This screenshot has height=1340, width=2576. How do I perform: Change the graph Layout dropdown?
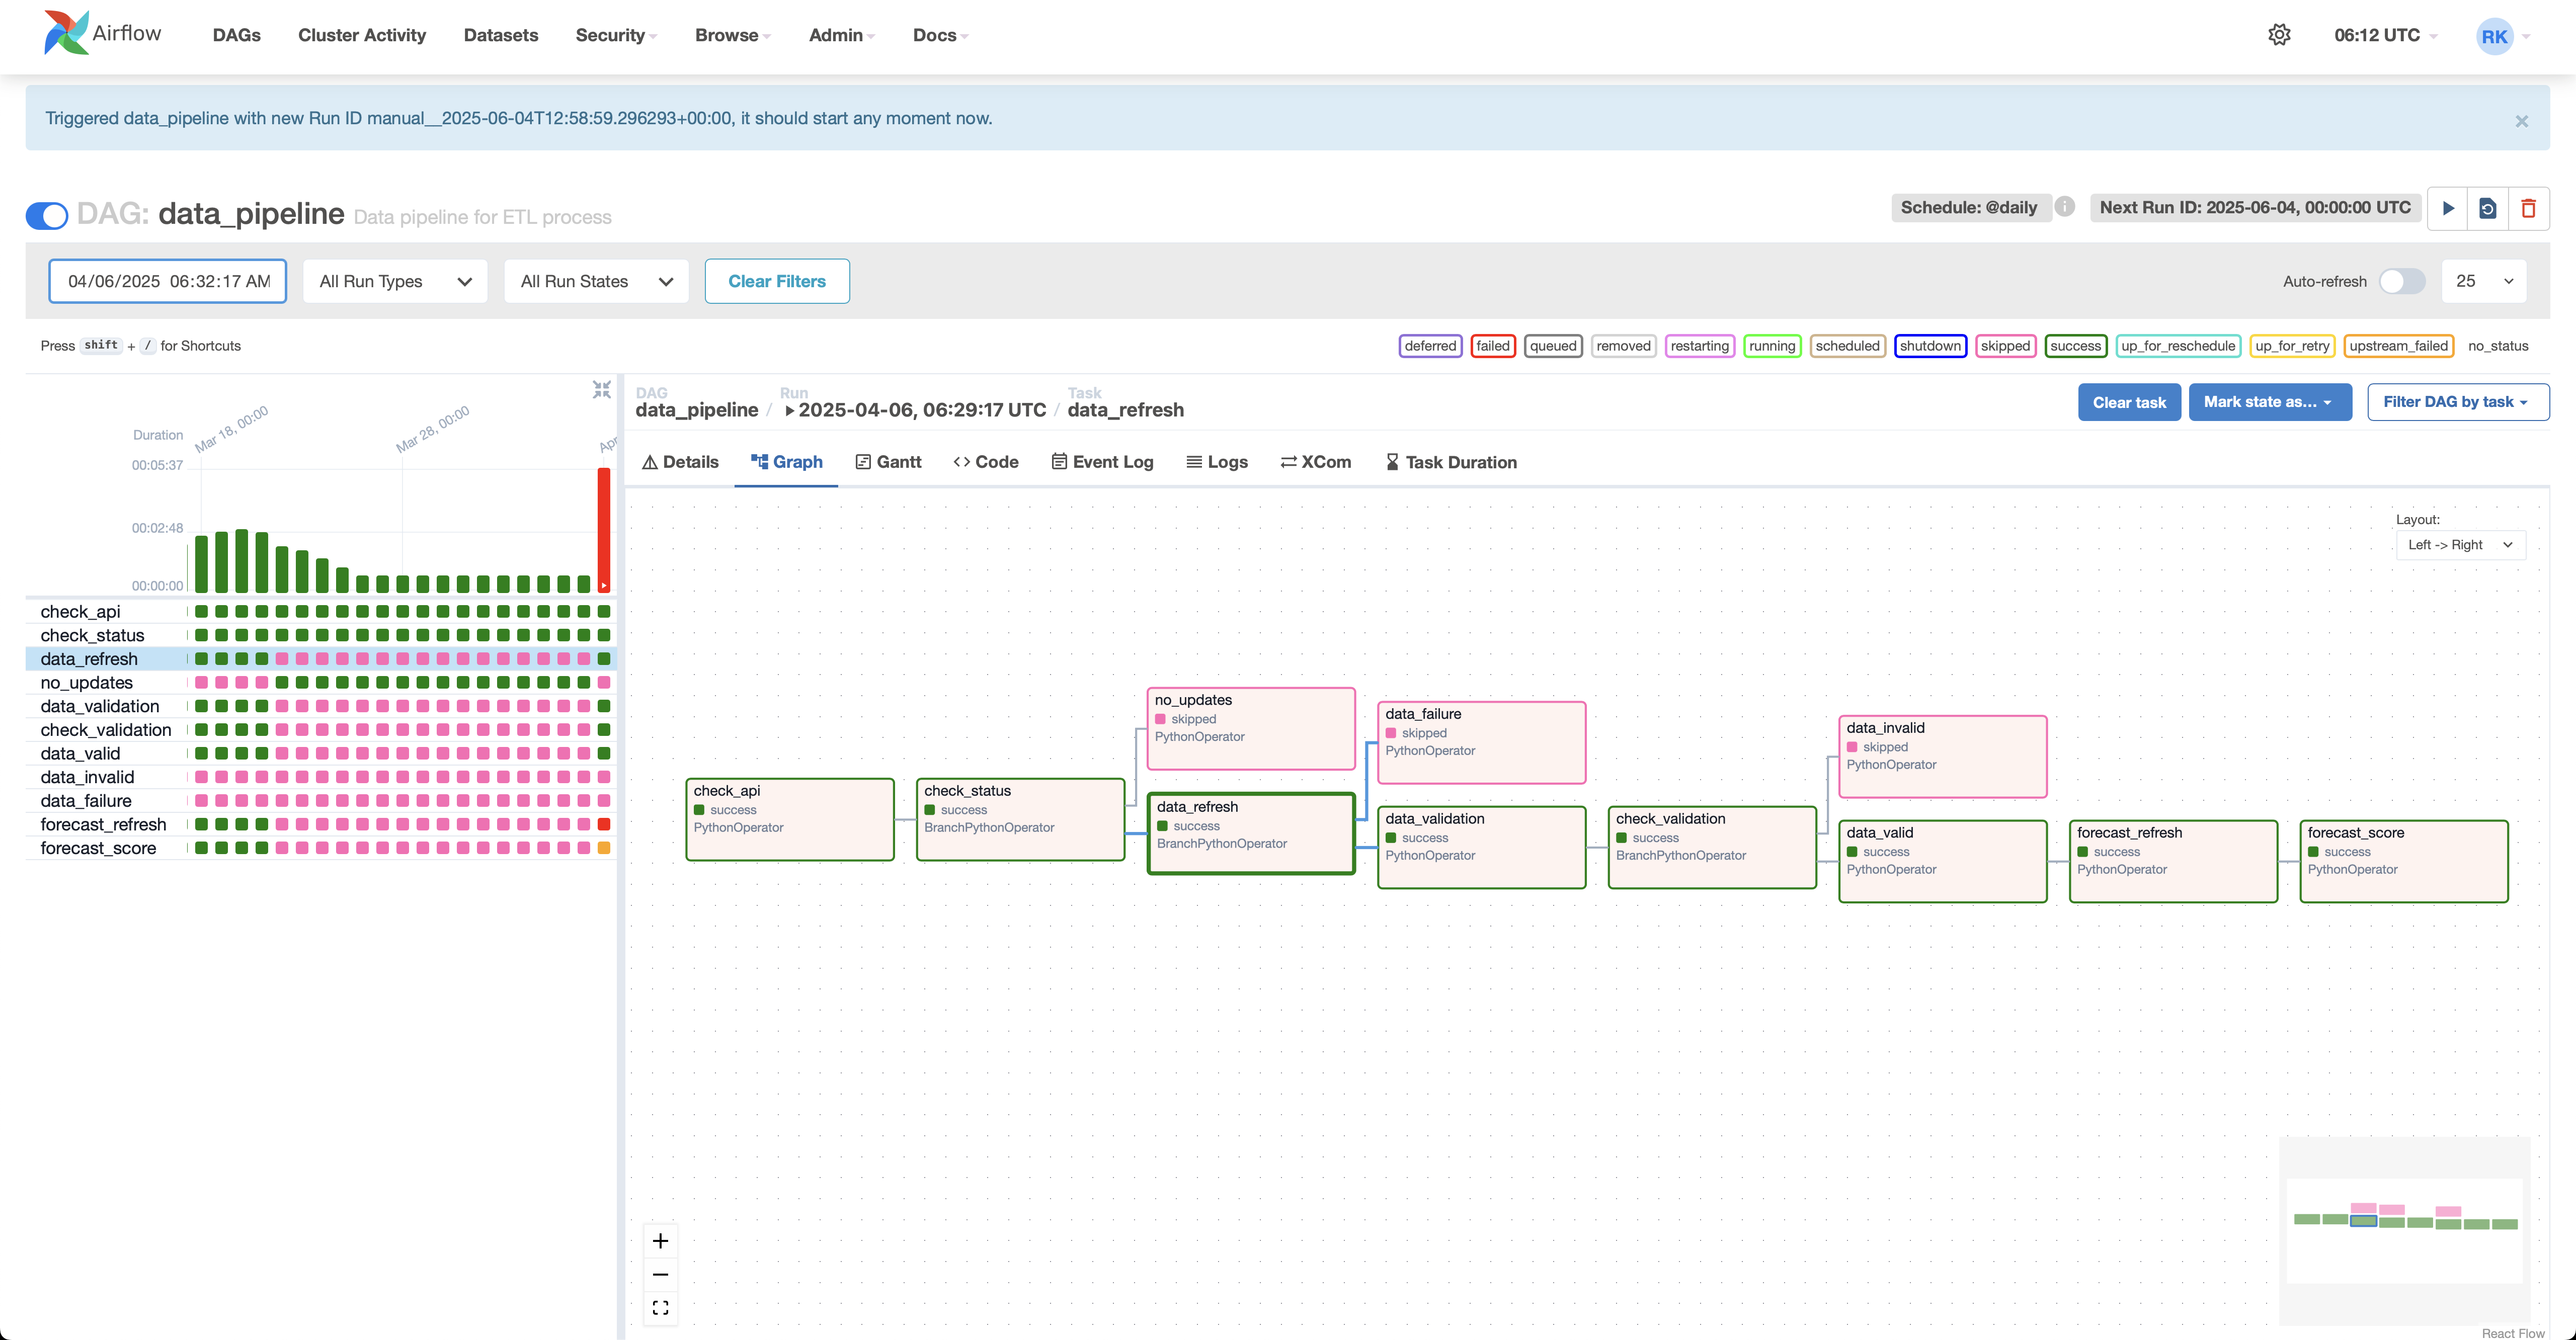point(2460,544)
